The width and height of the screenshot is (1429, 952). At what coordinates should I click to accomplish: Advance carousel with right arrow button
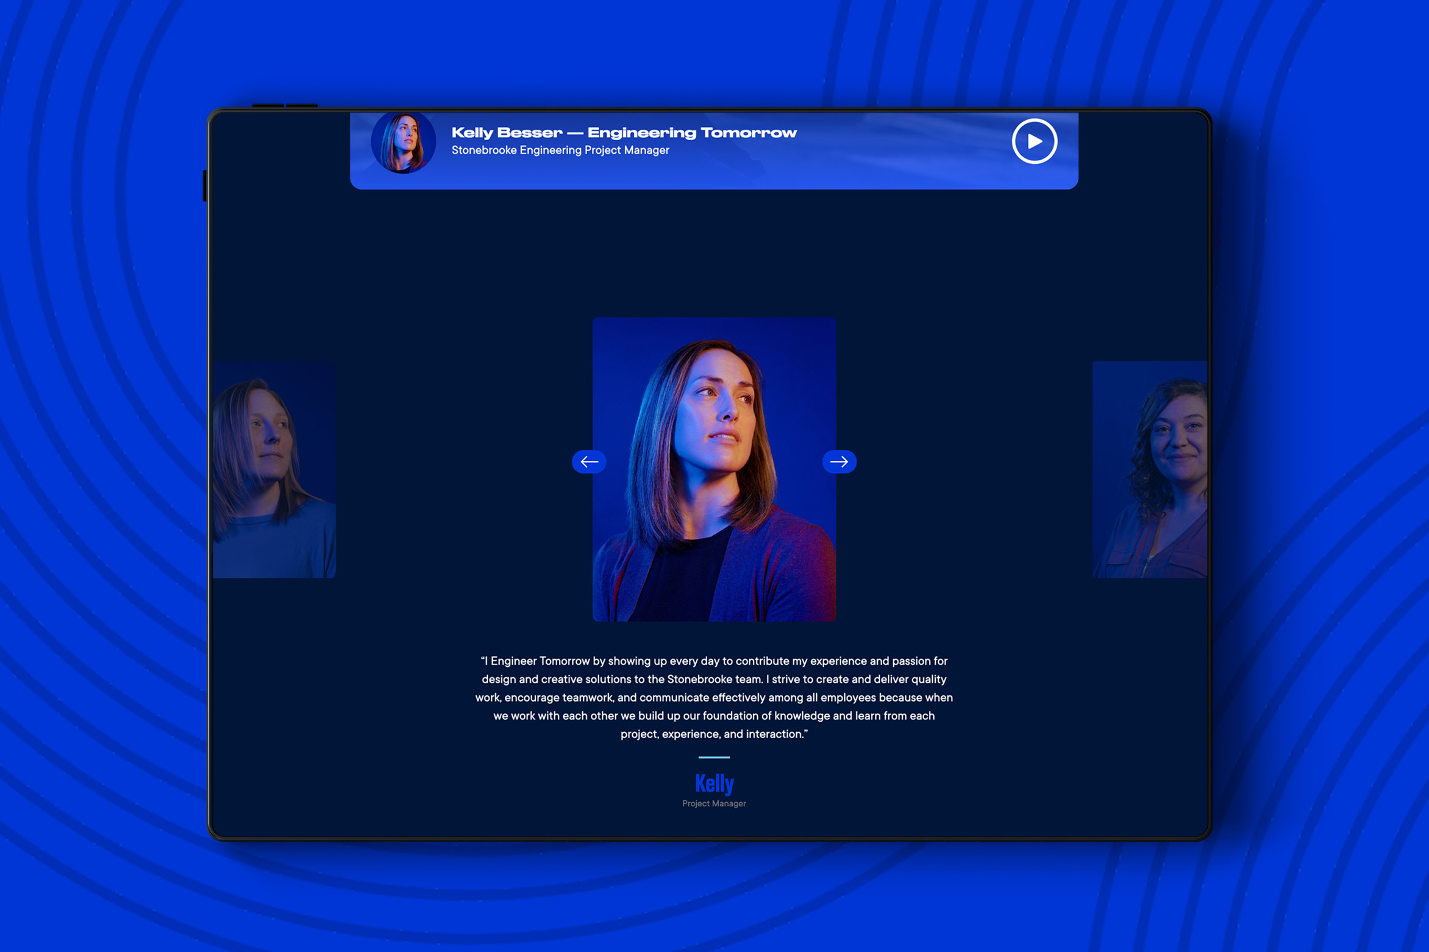pyautogui.click(x=839, y=462)
